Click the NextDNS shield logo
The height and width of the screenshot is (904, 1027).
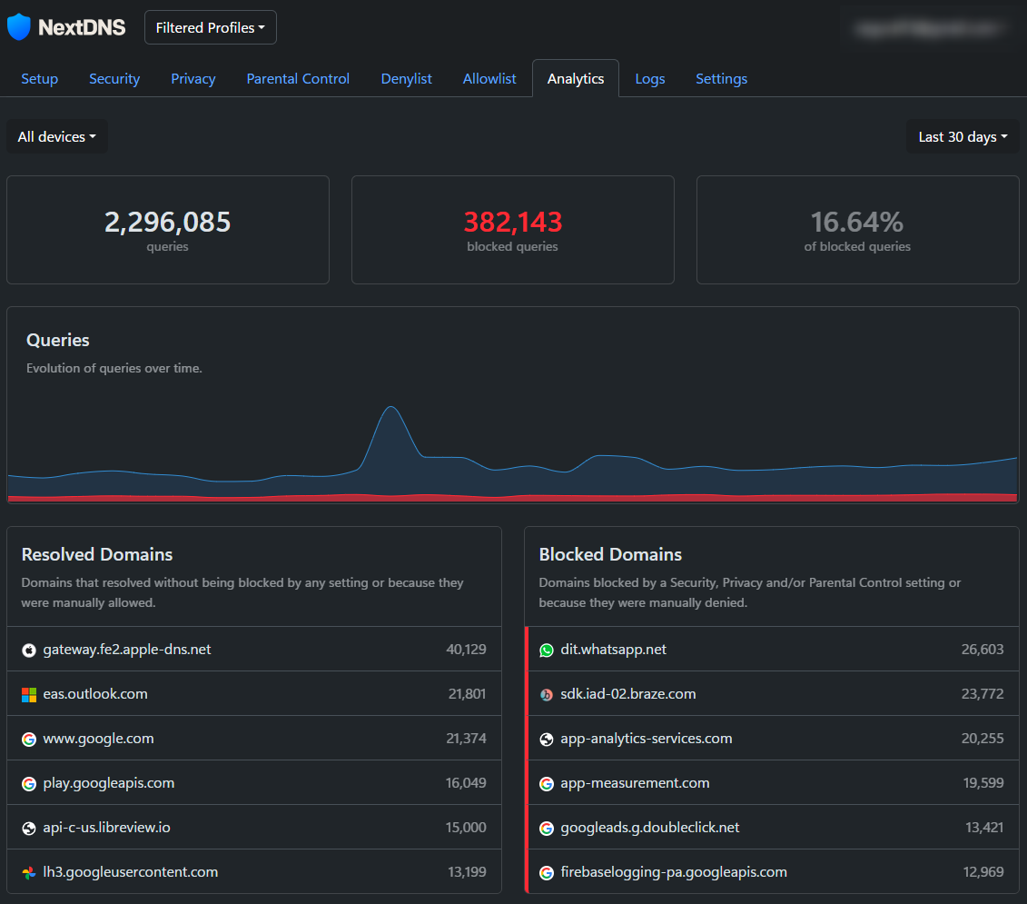(18, 26)
